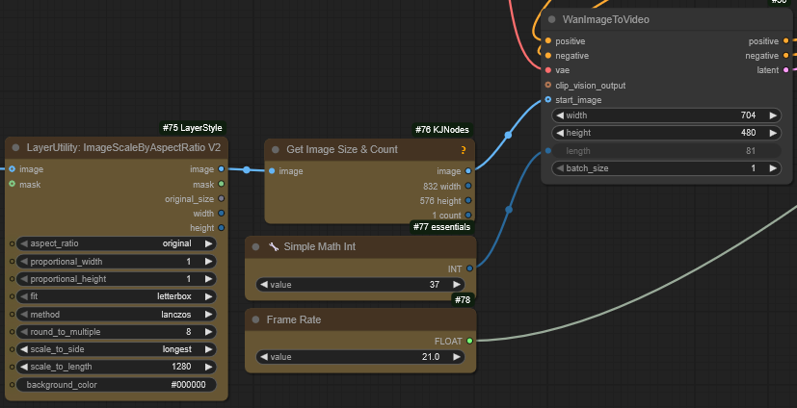Open the method lanczos dropdown
This screenshot has height=408, width=797.
click(x=116, y=314)
